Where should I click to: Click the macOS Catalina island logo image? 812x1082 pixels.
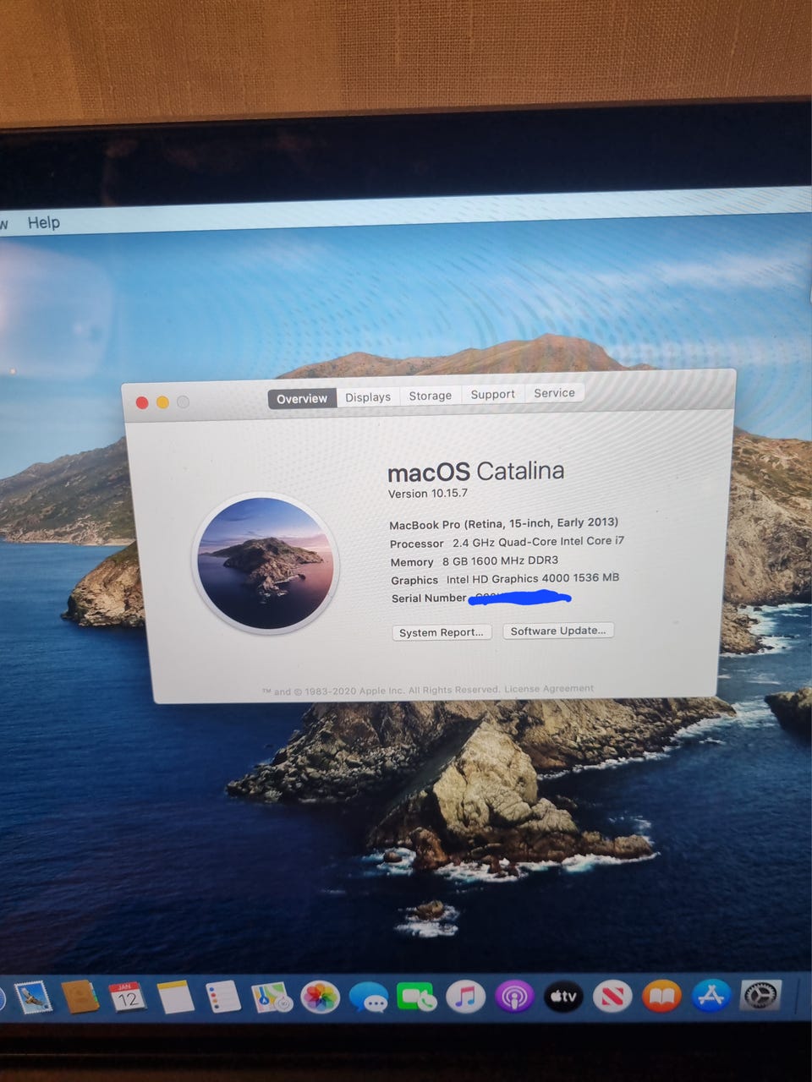(x=266, y=563)
